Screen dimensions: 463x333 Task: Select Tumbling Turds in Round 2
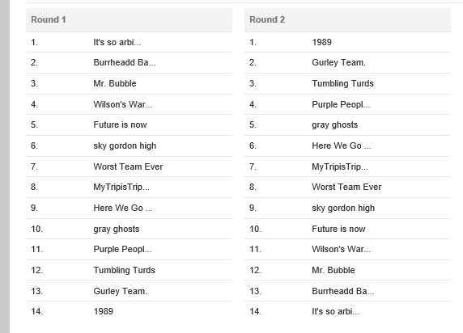[x=343, y=83]
